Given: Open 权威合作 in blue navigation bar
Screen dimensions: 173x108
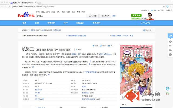Looking at the screenshot, I should click(x=80, y=23).
